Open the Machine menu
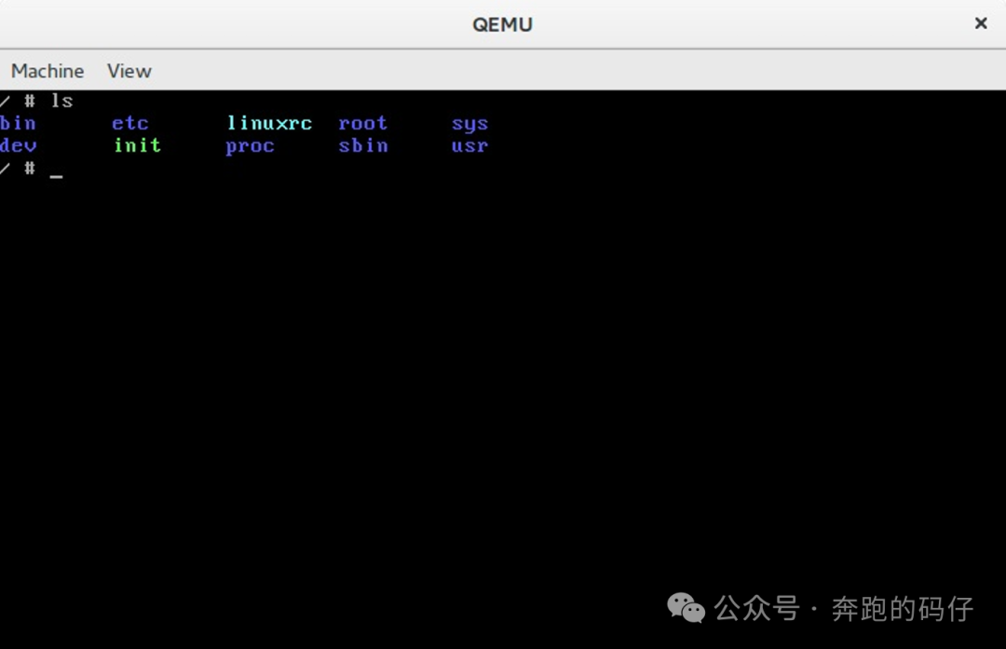The width and height of the screenshot is (1006, 649). pyautogui.click(x=47, y=71)
